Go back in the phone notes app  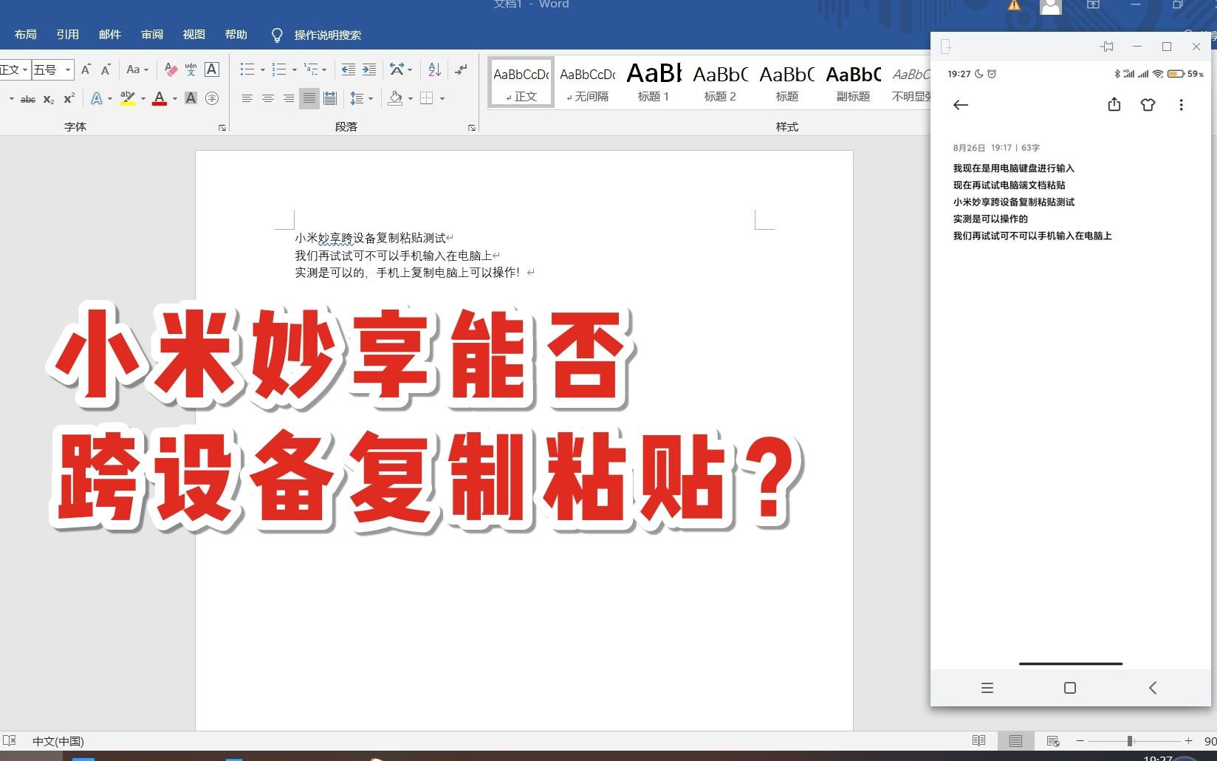[x=961, y=105]
